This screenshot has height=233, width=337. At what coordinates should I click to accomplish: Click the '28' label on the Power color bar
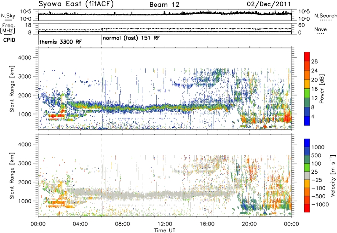[x=314, y=61]
